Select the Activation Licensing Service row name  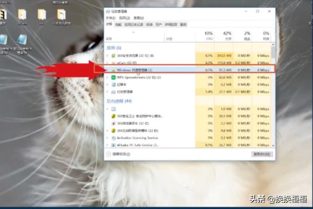137,138
